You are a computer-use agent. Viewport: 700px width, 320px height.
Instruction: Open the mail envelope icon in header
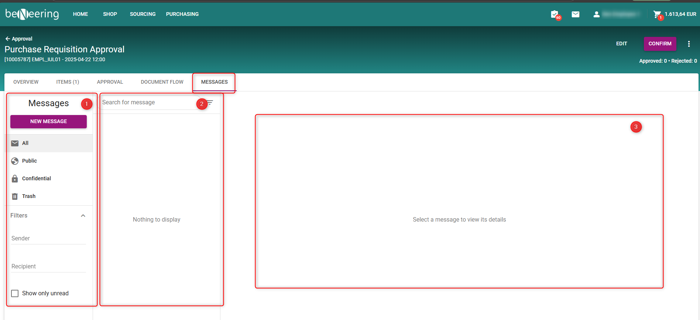pyautogui.click(x=575, y=14)
